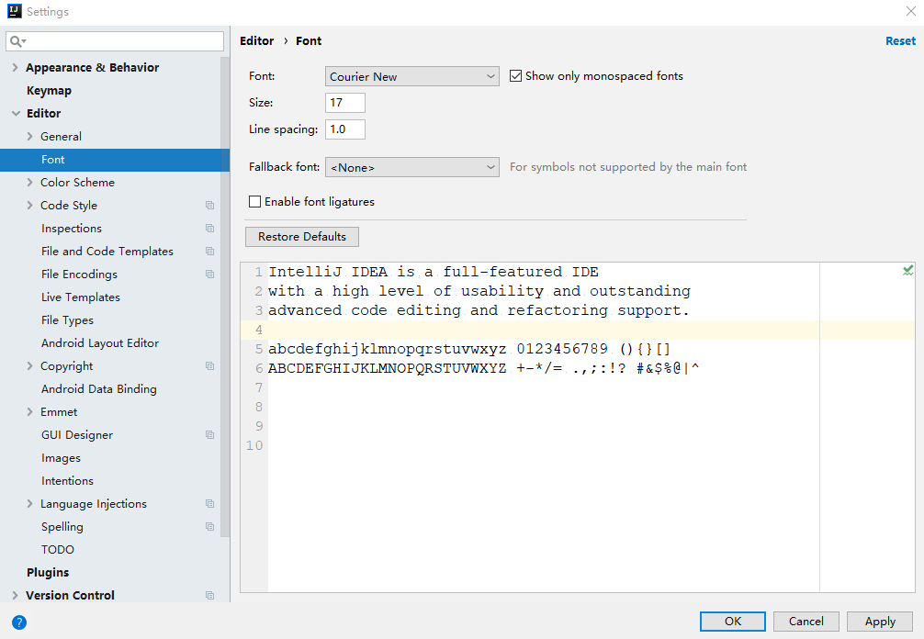Collapse the Editor section arrow
Viewport: 924px width, 639px height.
pos(16,114)
